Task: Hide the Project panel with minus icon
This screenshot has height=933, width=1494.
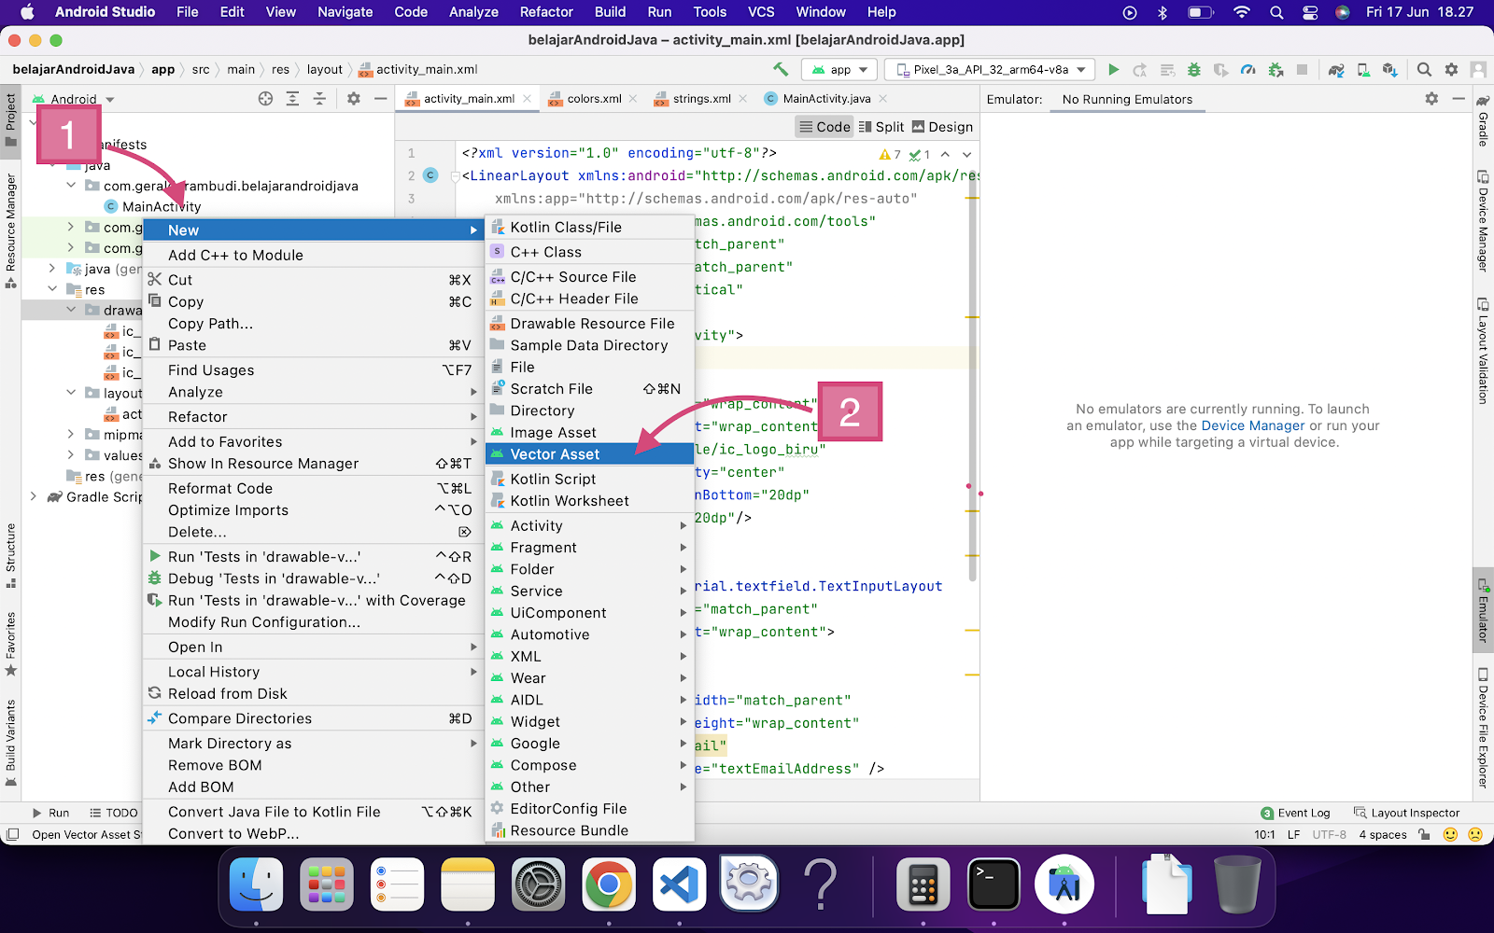Action: click(380, 99)
